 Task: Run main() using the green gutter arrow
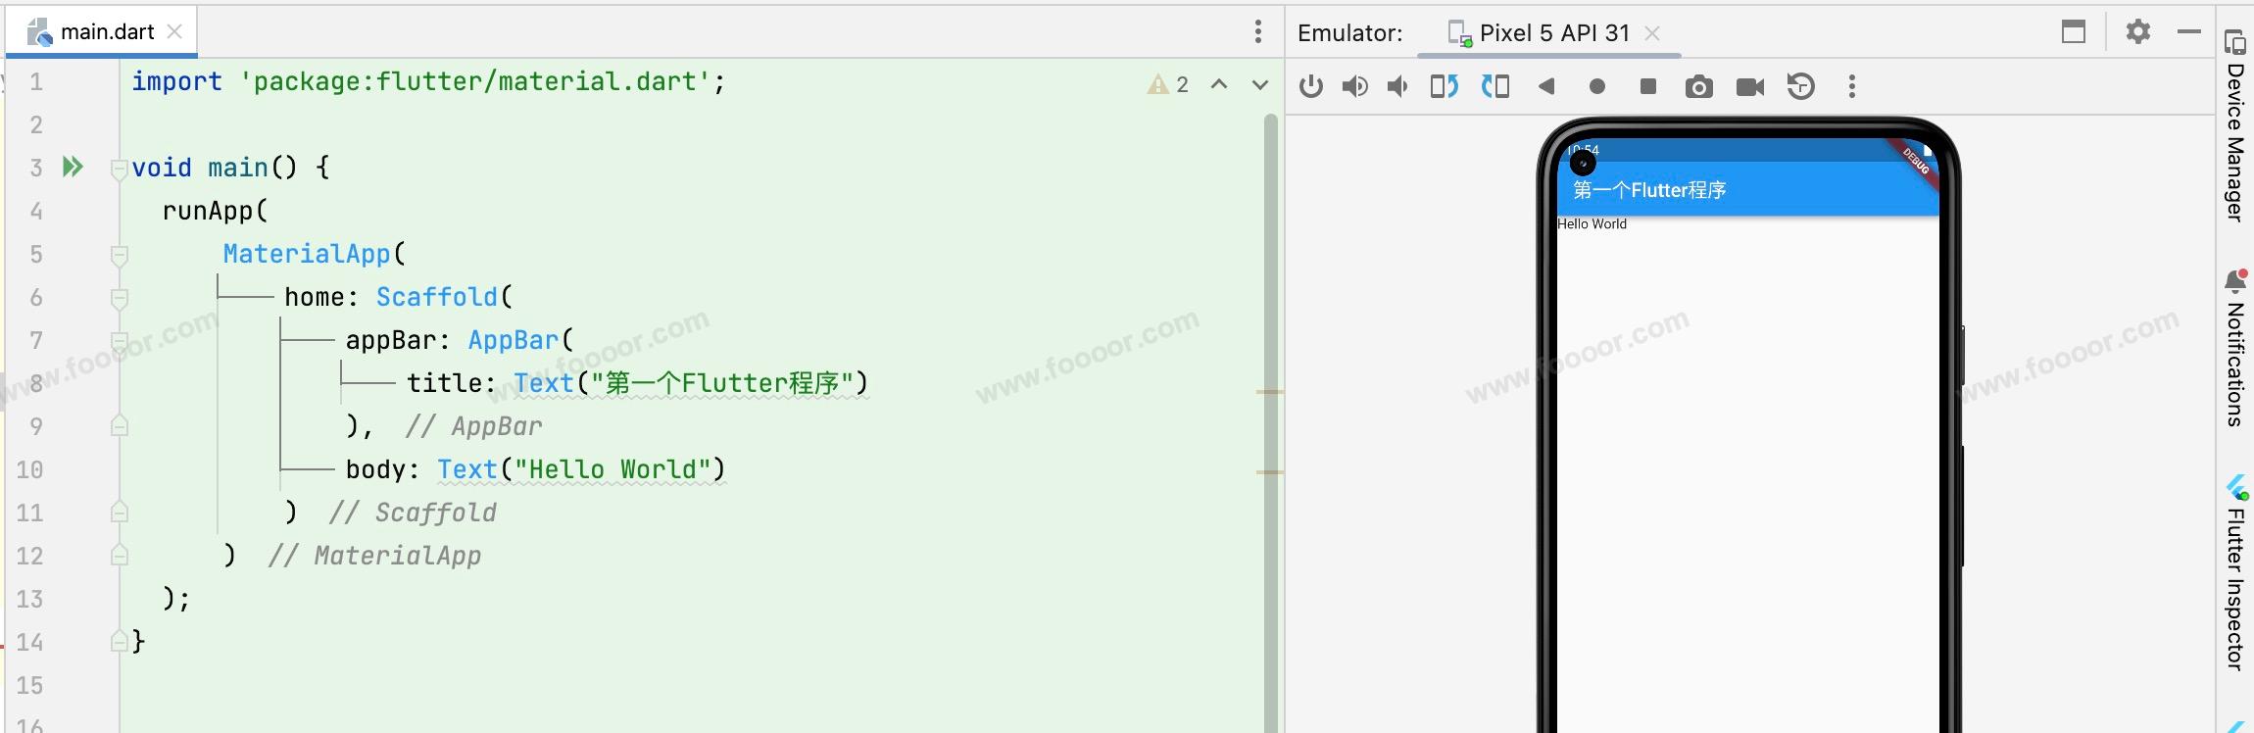click(x=73, y=168)
